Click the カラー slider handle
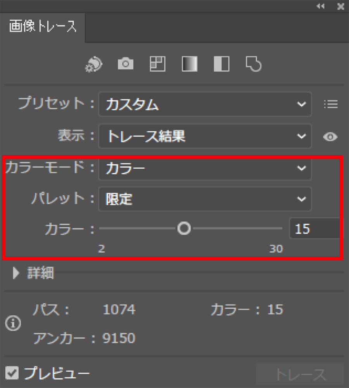349x388 pixels. (184, 228)
